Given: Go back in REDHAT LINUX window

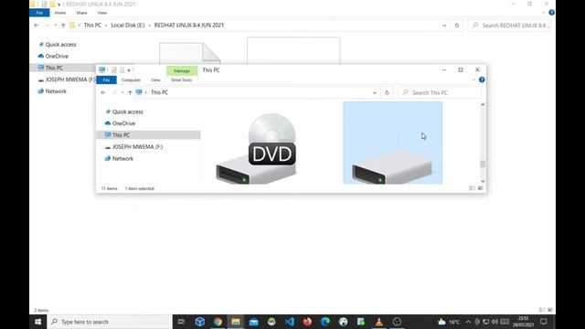Looking at the screenshot, I should [37, 26].
